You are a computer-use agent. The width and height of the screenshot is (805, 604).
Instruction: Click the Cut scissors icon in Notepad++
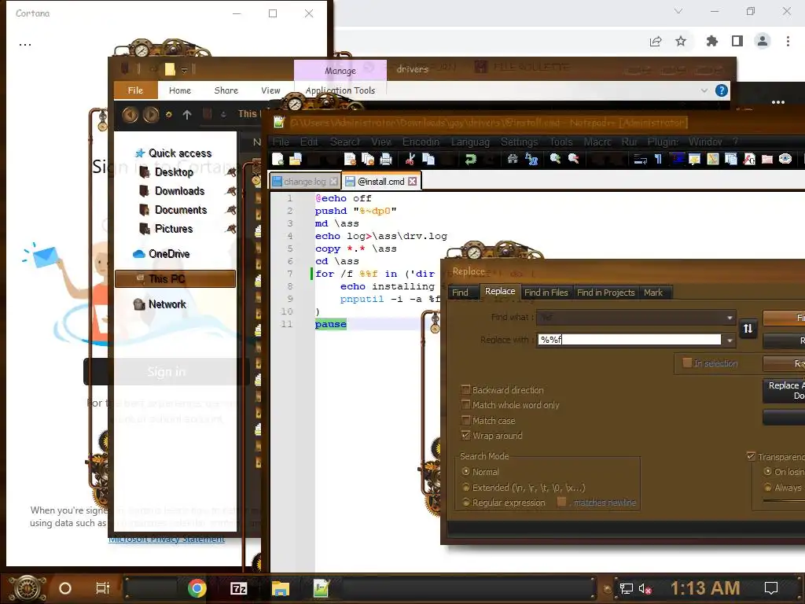[410, 159]
